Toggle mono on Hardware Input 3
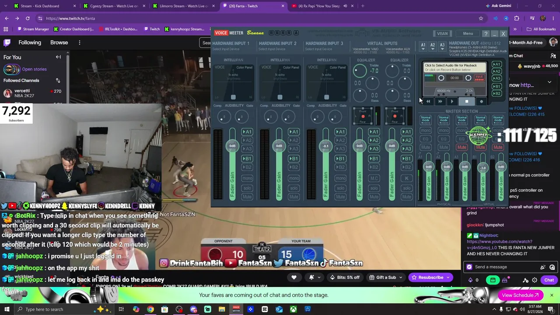This screenshot has height=315, width=560. pyautogui.click(x=340, y=178)
